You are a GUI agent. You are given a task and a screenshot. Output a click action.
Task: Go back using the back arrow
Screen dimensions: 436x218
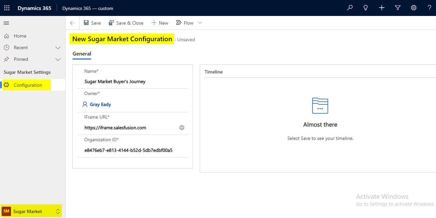(72, 23)
